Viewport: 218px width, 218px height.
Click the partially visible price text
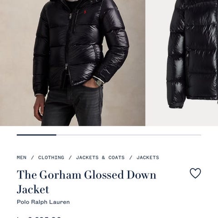click(39, 217)
